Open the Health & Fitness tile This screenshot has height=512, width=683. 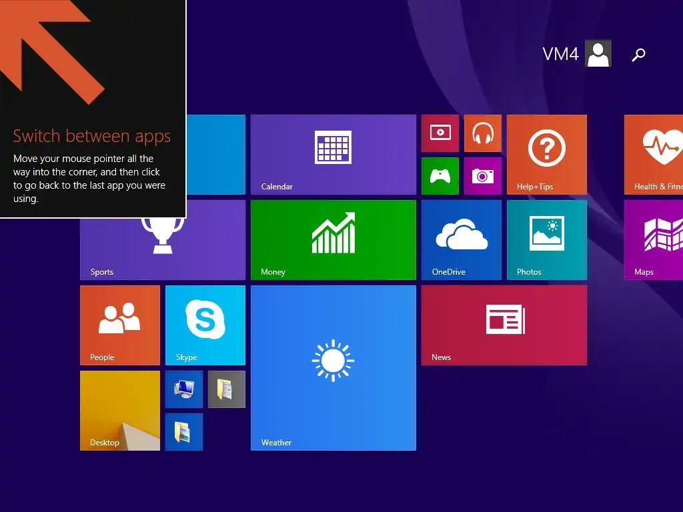(x=654, y=155)
